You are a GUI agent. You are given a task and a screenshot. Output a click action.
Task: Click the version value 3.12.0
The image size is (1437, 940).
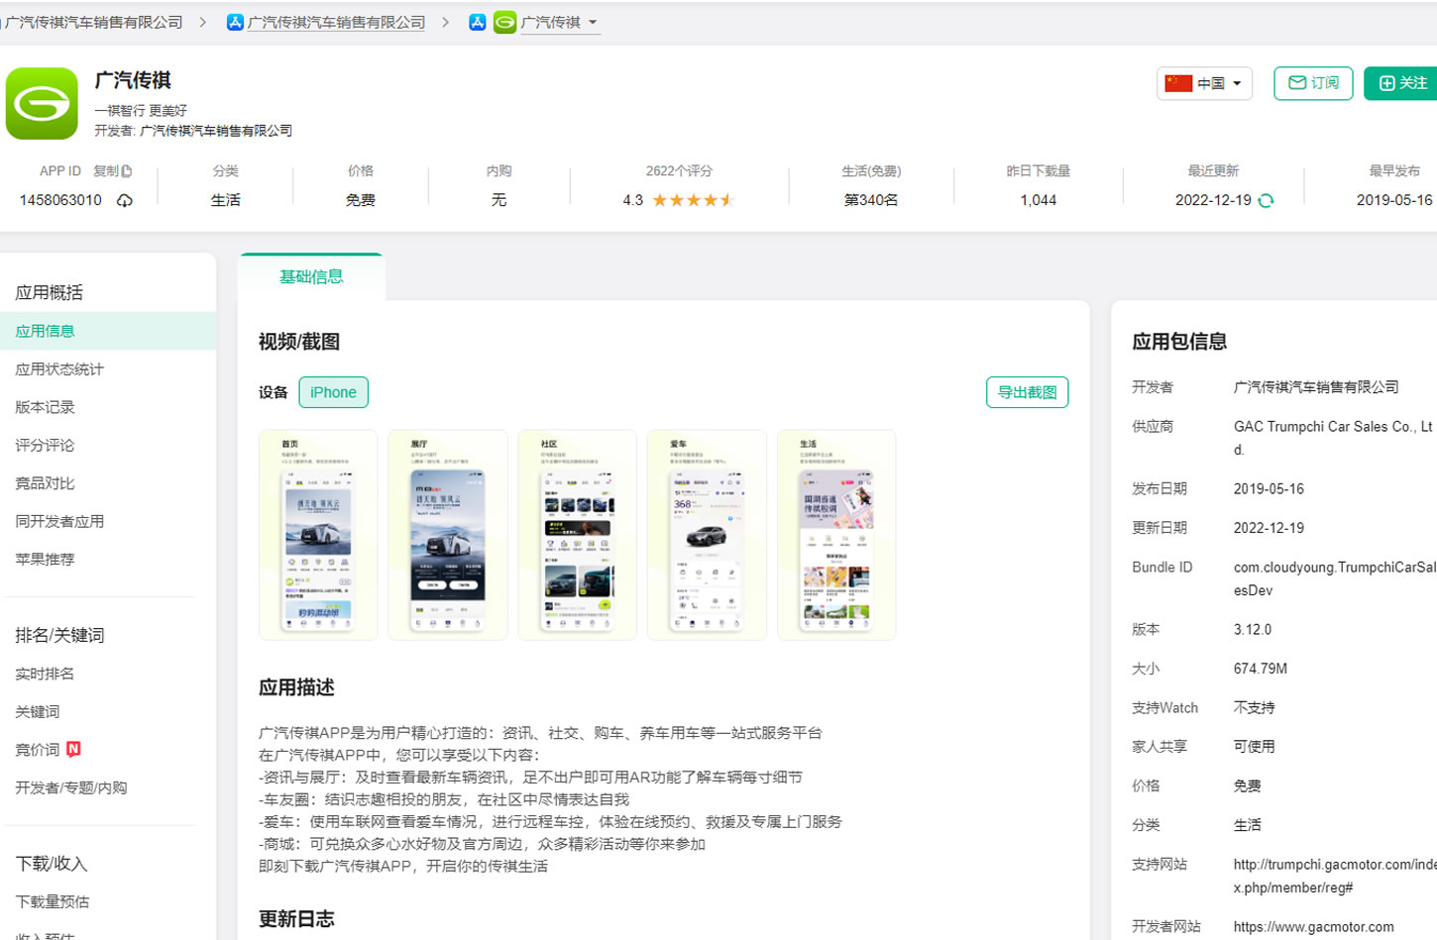[x=1253, y=630]
